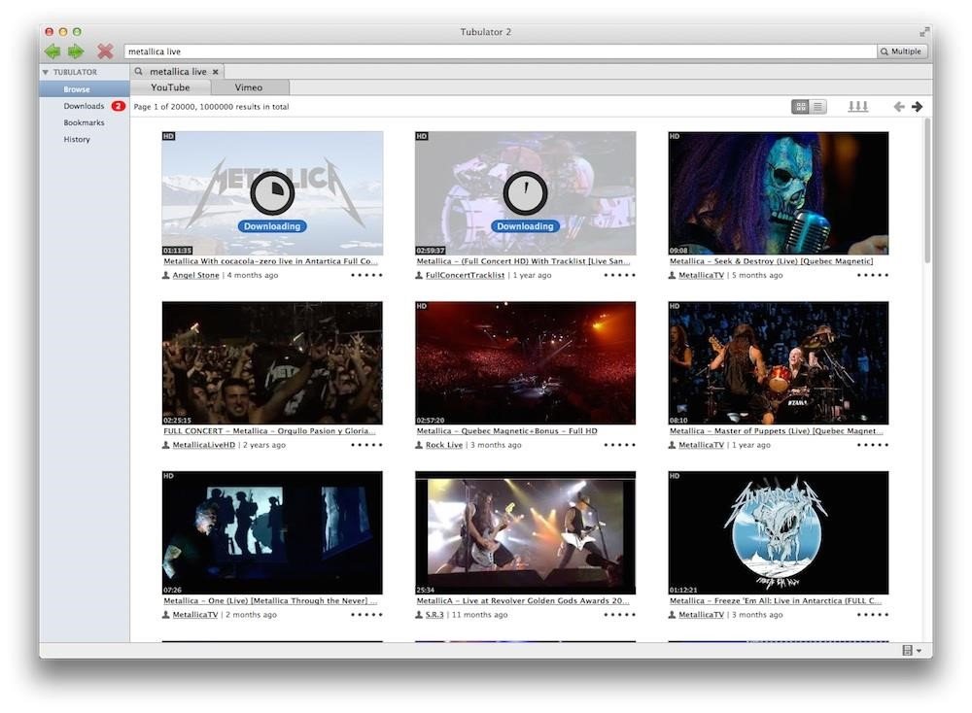The height and width of the screenshot is (713, 972).
Task: Click rating dots for Full Concert HD Tracklist video
Action: [x=619, y=275]
